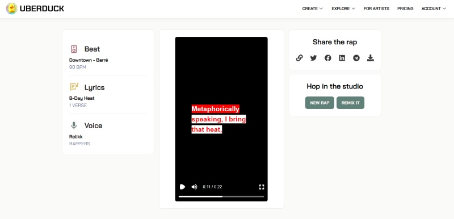Open the Account dropdown menu
Screen dimensions: 454x219
tap(434, 9)
